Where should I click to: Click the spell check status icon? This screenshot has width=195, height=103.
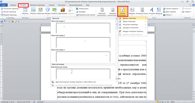34,102
